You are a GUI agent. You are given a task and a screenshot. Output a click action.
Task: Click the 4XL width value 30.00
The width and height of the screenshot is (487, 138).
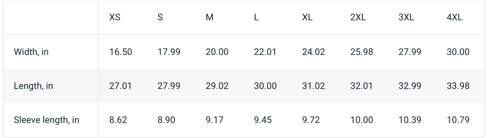pos(458,52)
